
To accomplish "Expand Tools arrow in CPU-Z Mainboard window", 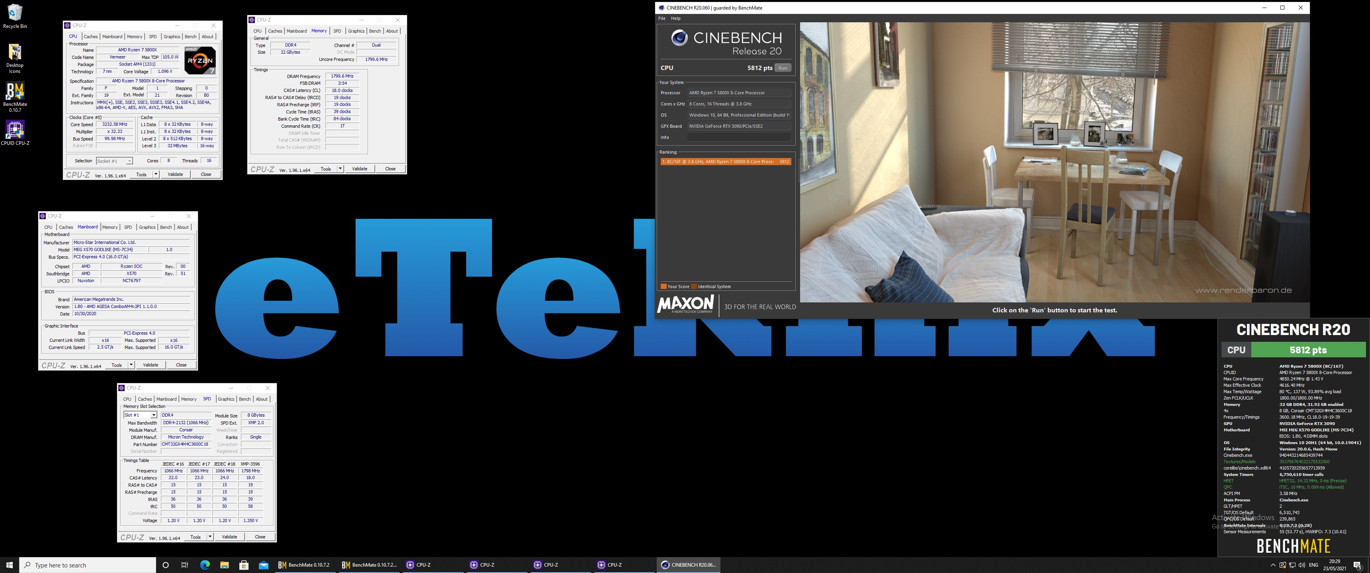I will tap(131, 365).
